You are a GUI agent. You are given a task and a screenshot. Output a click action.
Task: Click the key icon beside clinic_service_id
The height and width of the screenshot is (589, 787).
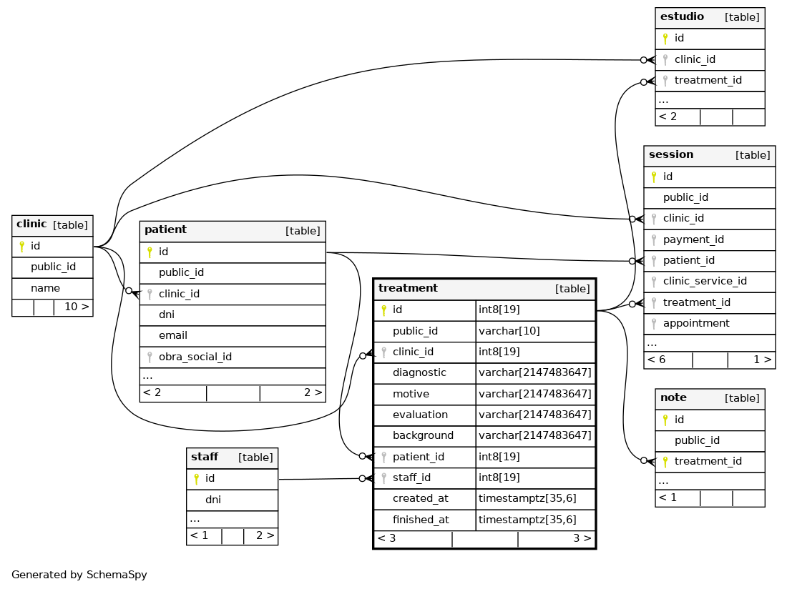tap(653, 282)
